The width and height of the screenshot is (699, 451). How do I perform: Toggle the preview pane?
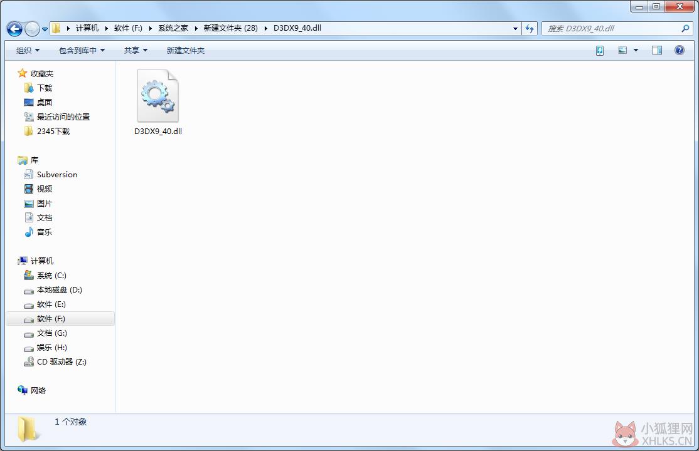tap(657, 50)
